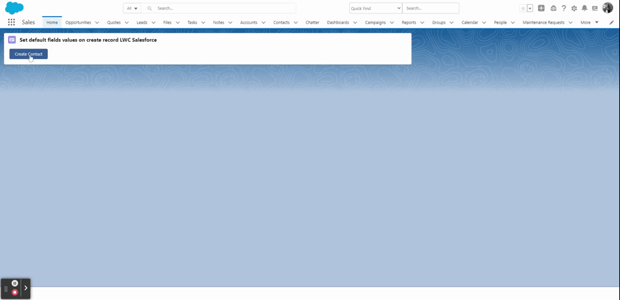The width and height of the screenshot is (620, 300).
Task: Click the contact icon beside the card title
Action: coord(12,40)
